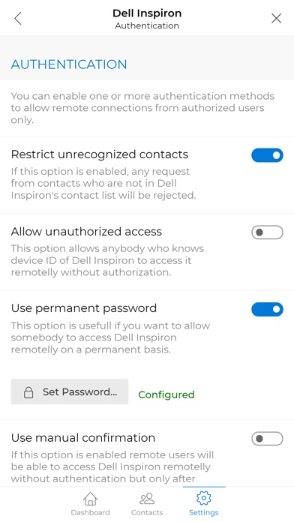The height and width of the screenshot is (522, 294).
Task: Click the Dell Inspiron device title
Action: (147, 13)
